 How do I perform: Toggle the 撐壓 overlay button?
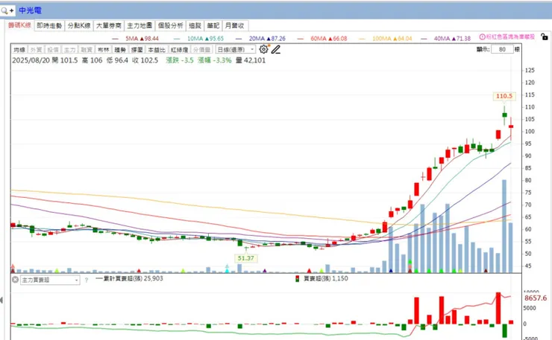[x=137, y=50]
